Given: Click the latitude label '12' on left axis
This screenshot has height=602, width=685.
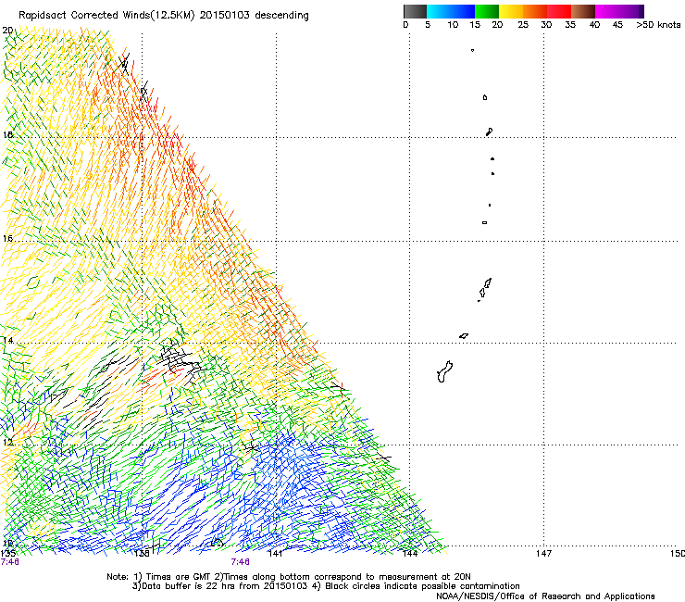Looking at the screenshot, I should coord(7,443).
